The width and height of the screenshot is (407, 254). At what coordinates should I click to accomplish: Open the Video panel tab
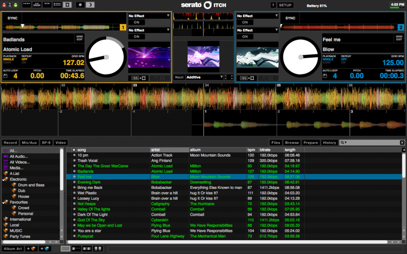tap(61, 142)
